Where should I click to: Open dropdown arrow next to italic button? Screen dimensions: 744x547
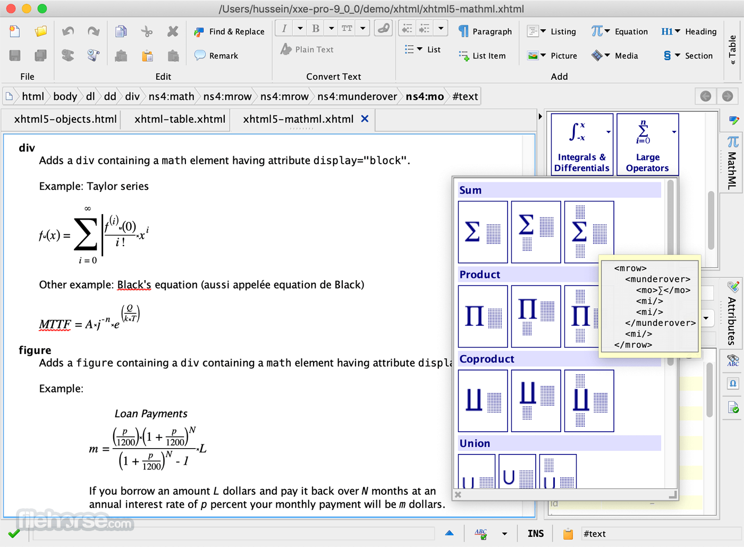coord(300,28)
